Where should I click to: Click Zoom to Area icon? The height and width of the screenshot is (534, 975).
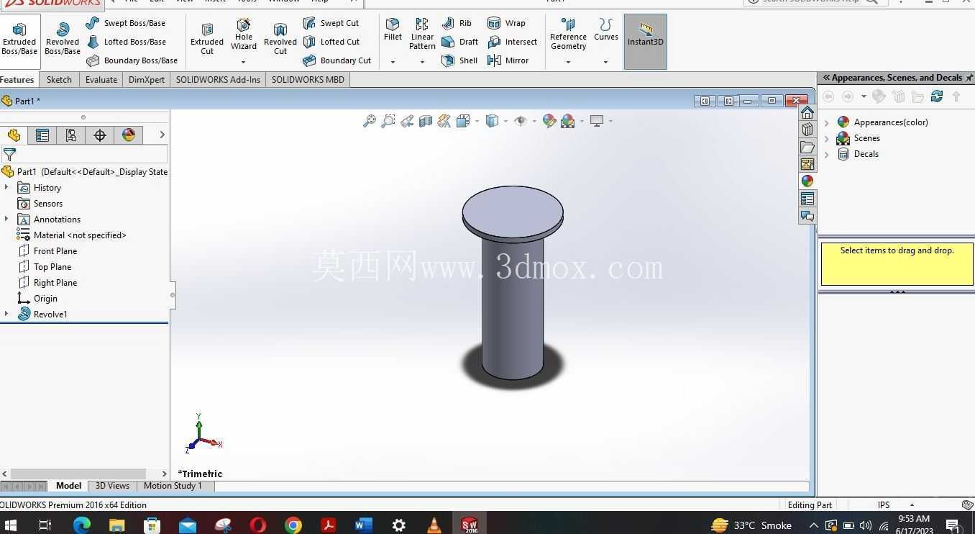click(388, 121)
